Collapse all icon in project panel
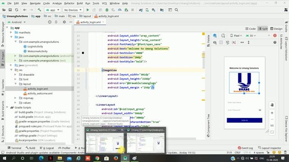The image size is (289, 162). 56,22
